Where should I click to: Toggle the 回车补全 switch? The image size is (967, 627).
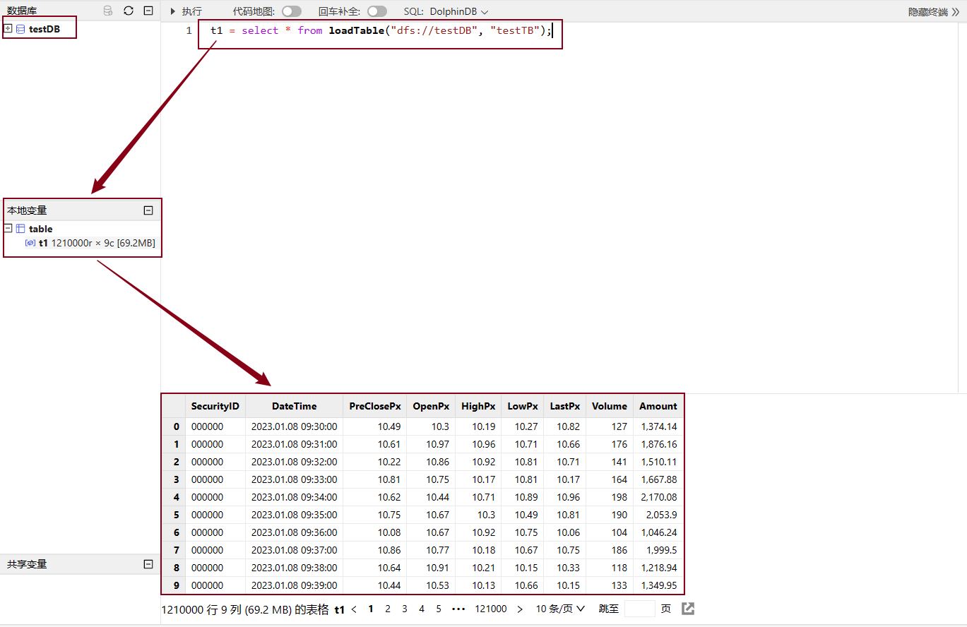377,11
